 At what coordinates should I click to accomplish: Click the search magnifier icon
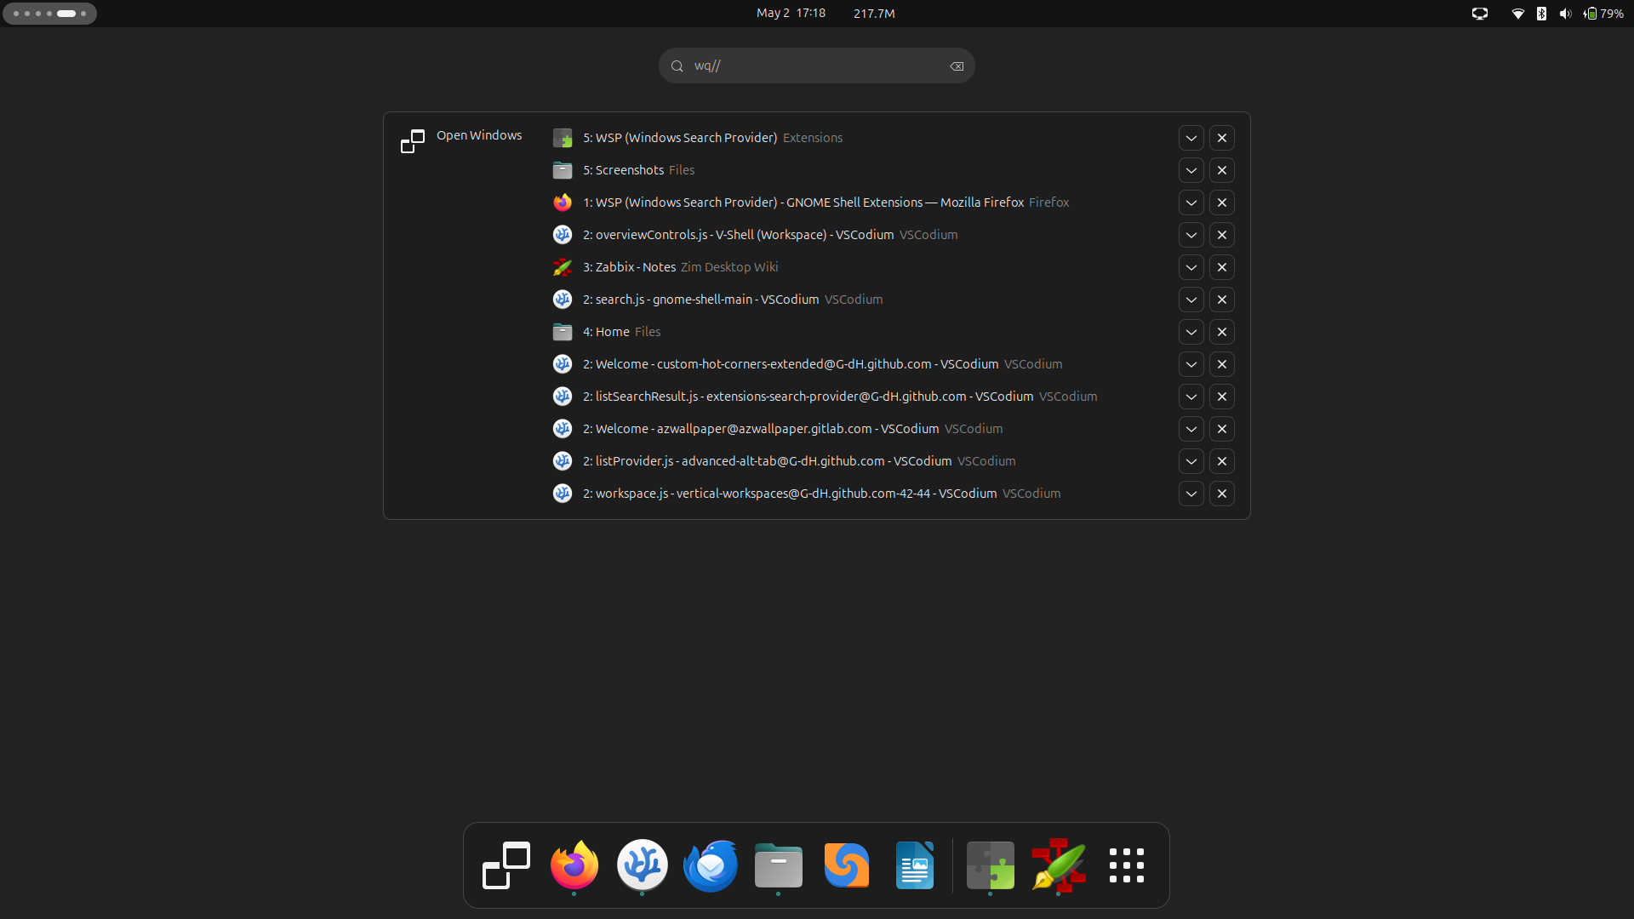tap(677, 66)
